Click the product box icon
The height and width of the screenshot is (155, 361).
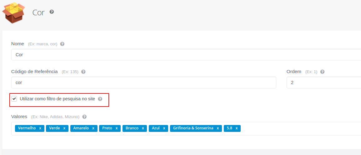(x=13, y=13)
